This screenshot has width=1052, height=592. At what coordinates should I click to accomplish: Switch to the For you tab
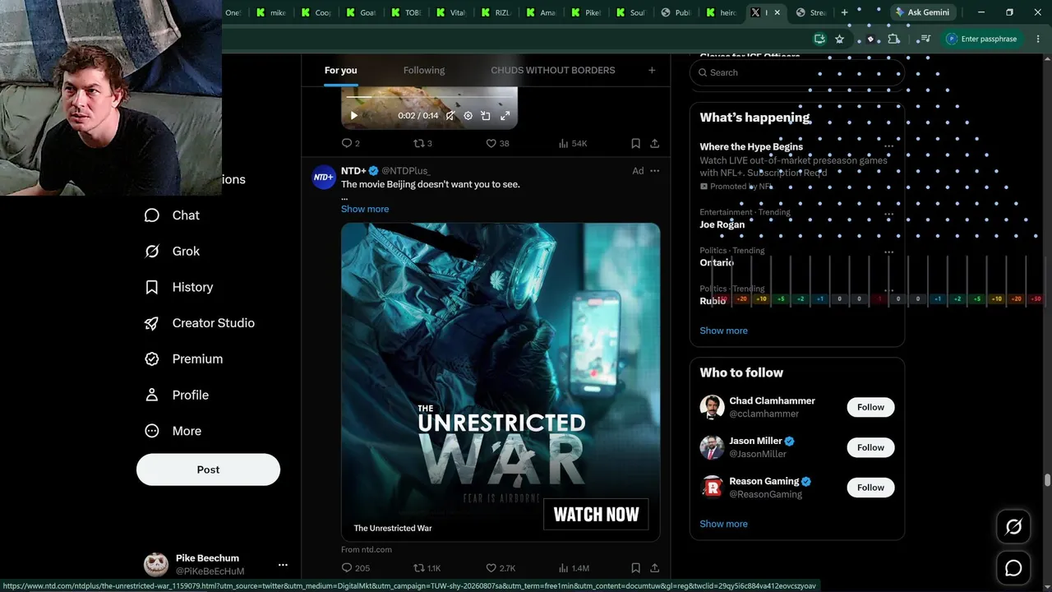340,71
